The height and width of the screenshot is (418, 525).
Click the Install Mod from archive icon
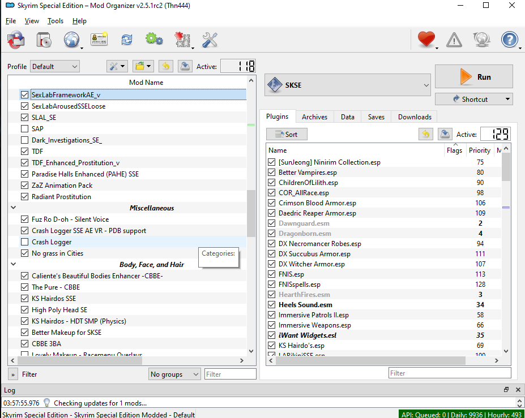[44, 40]
